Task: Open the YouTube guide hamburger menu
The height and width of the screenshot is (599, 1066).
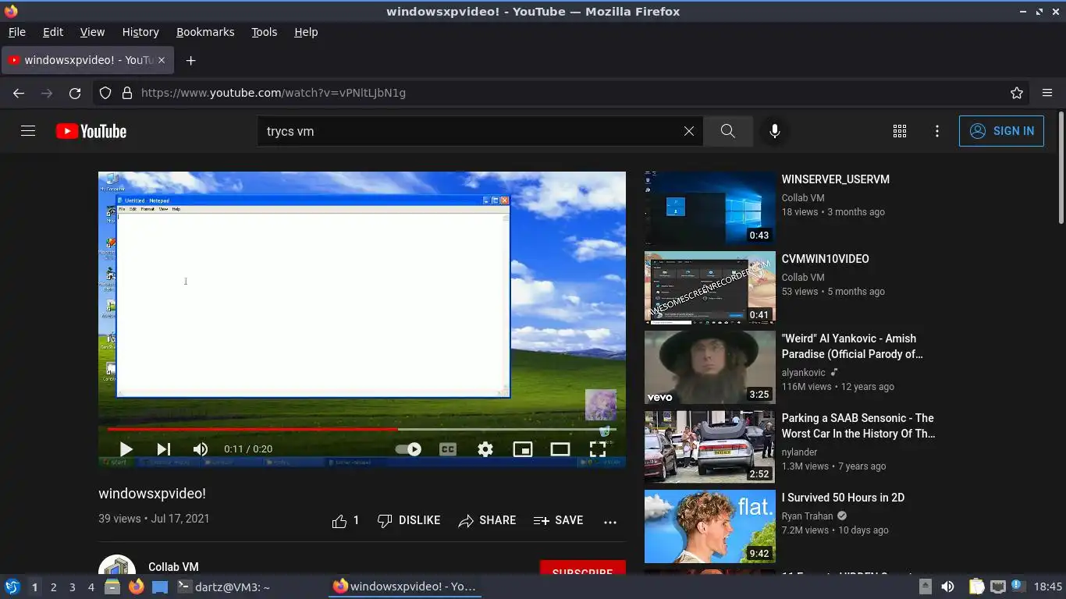Action: pos(28,131)
